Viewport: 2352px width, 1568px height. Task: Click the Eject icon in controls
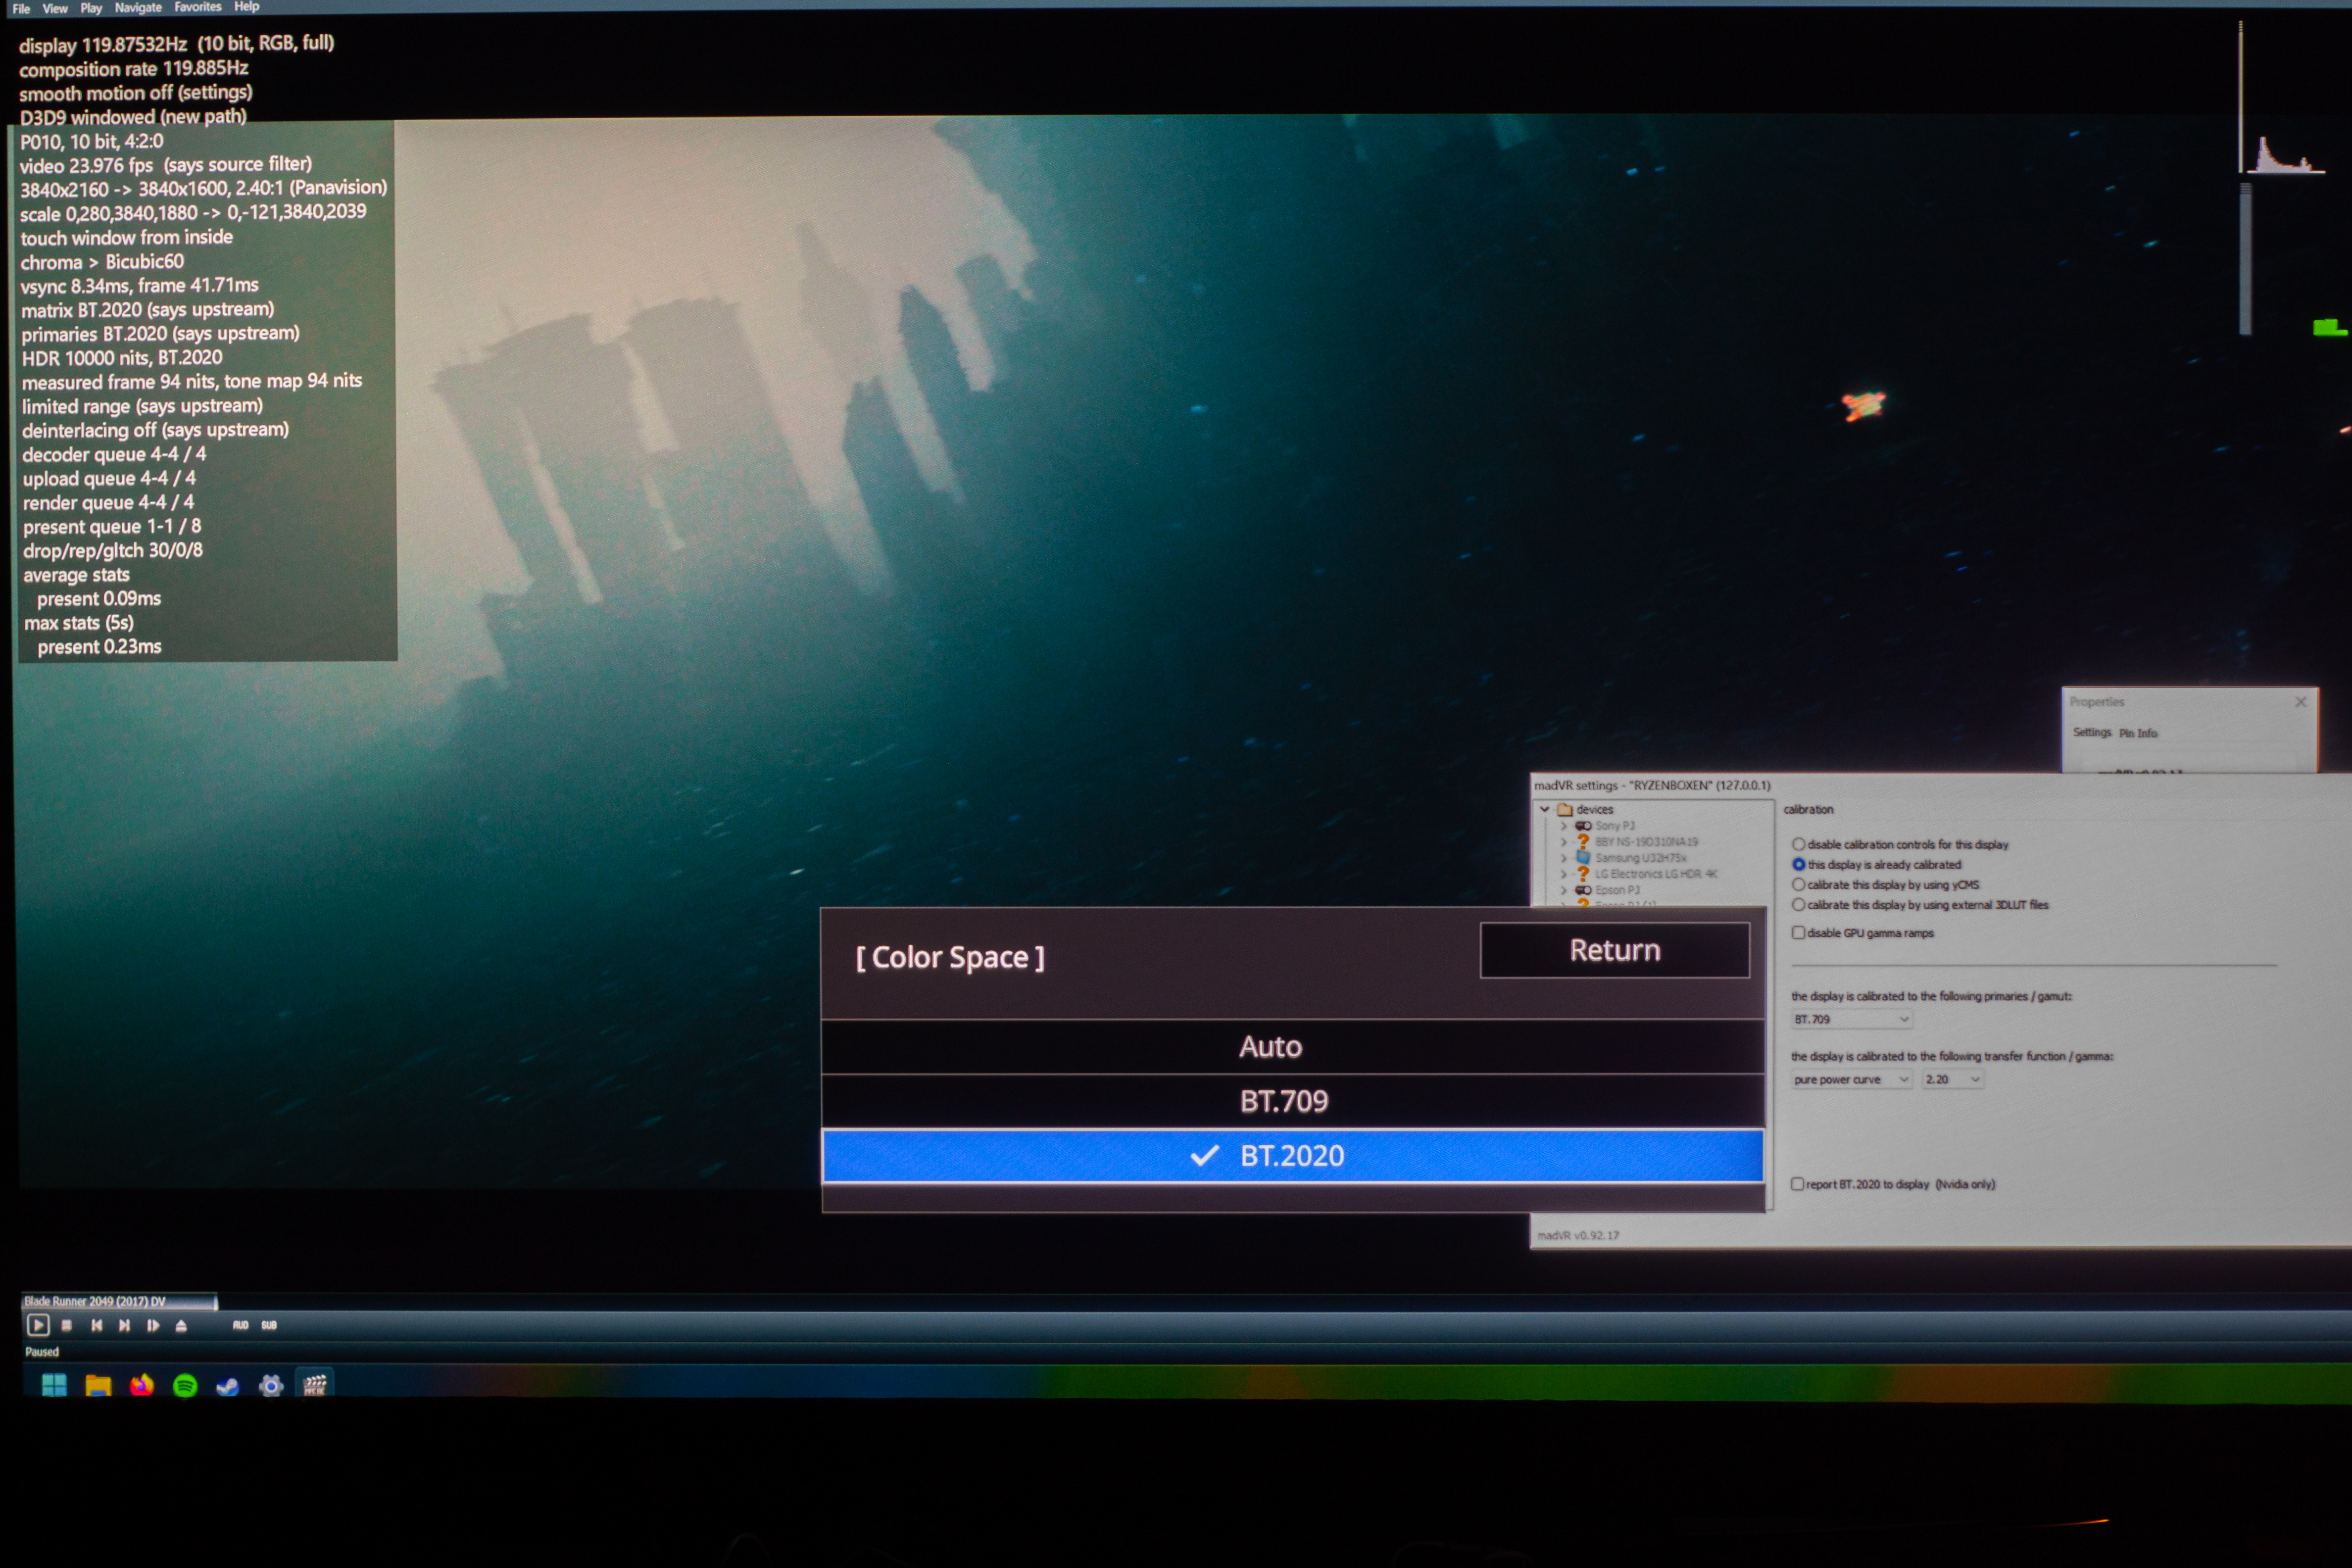(x=181, y=1325)
